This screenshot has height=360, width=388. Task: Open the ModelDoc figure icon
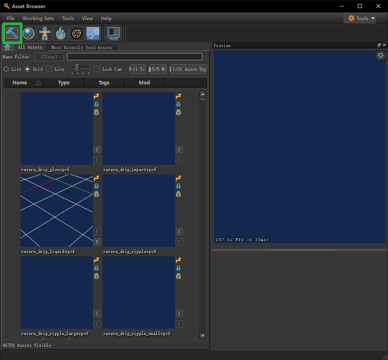click(x=45, y=33)
